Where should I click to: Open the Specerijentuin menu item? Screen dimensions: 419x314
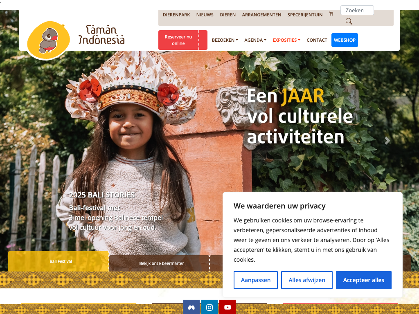tap(305, 15)
